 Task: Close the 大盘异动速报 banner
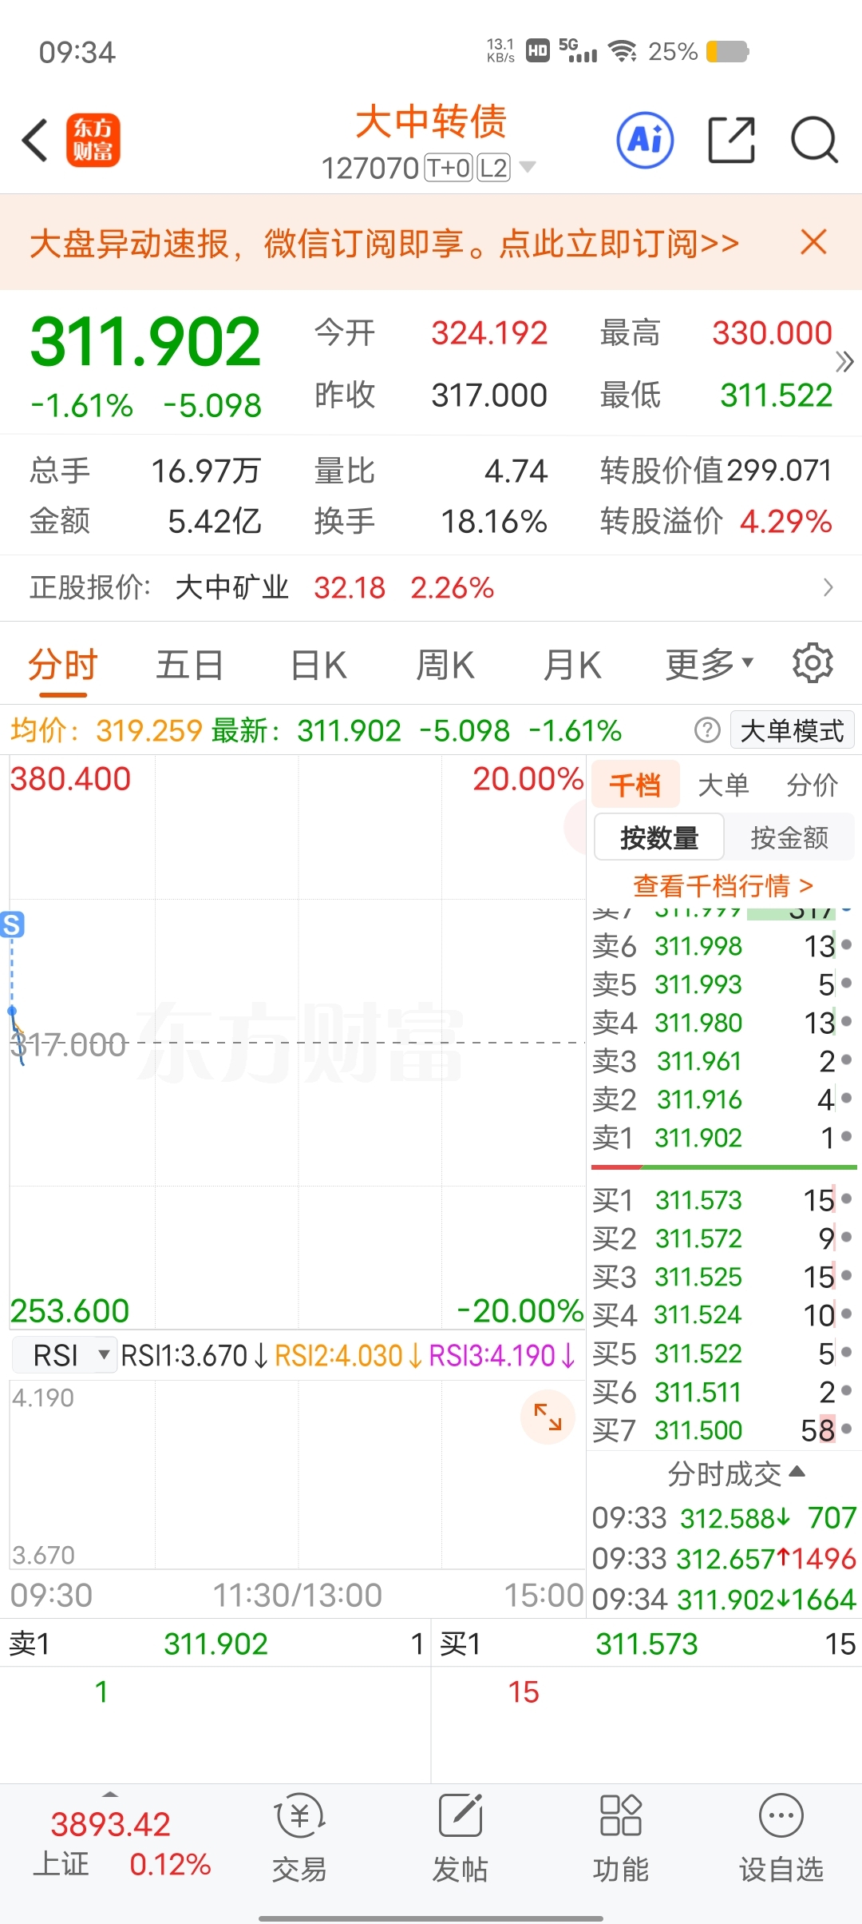click(x=813, y=242)
